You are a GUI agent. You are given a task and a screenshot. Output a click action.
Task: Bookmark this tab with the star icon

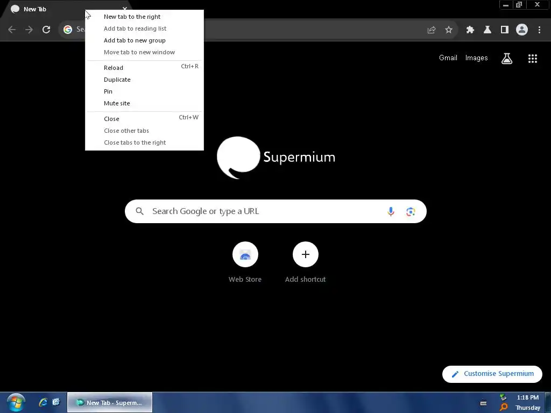[449, 30]
